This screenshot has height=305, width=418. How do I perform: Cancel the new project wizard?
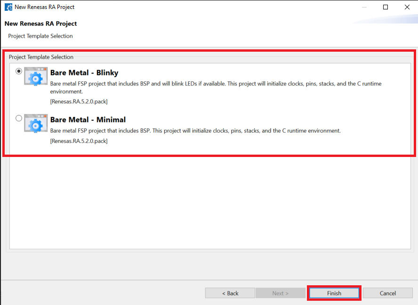tap(387, 293)
